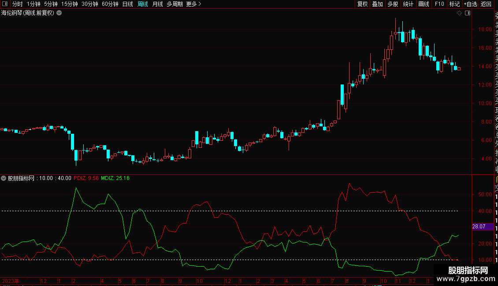Open the round dropdown before 股朋指标网

click(x=4, y=178)
